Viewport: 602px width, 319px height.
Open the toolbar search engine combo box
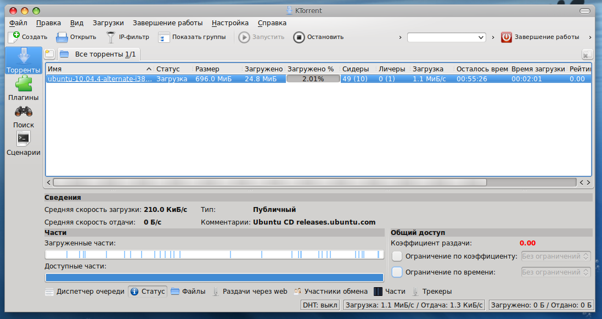(x=447, y=37)
